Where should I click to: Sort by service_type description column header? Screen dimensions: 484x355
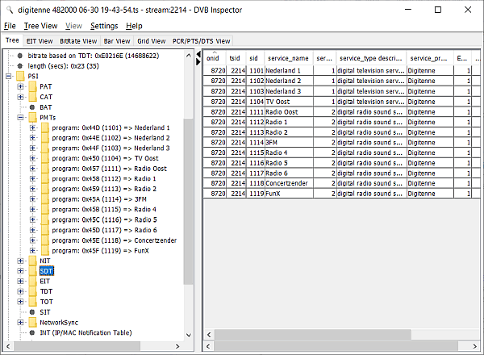tap(371, 58)
